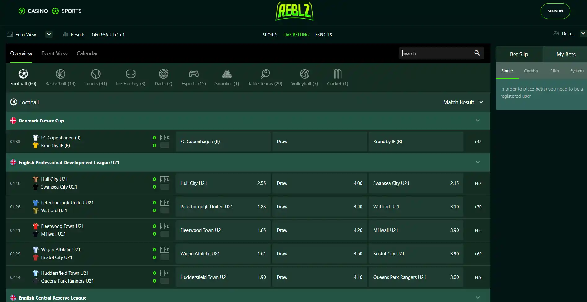Open the Esports gamepad icon

(x=194, y=74)
